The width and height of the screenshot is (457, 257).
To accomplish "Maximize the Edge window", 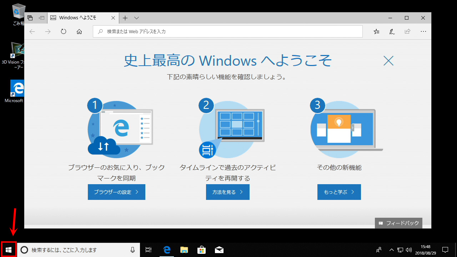I will [x=407, y=18].
